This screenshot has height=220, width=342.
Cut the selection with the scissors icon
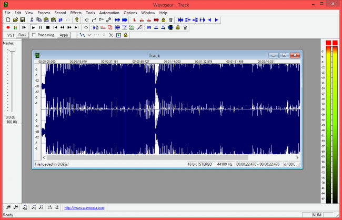[32, 20]
